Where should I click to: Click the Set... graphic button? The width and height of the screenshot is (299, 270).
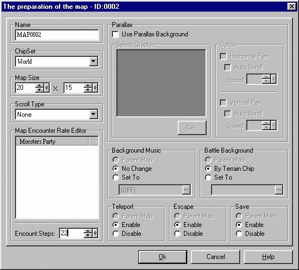[x=192, y=128]
